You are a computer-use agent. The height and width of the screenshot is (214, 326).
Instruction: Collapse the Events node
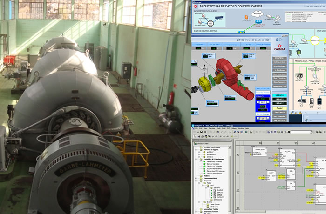tap(199, 202)
